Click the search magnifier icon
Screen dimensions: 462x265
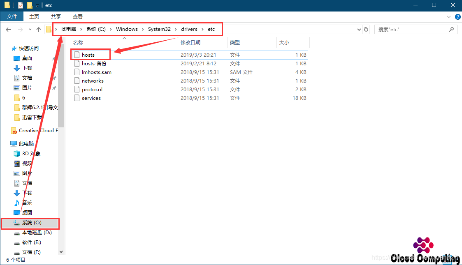click(x=451, y=30)
